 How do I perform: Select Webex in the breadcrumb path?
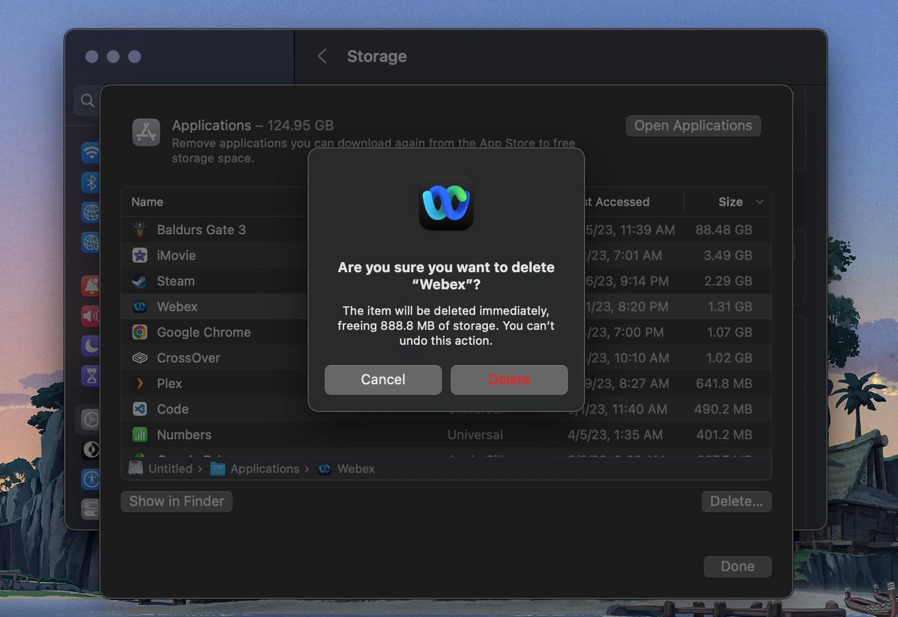356,469
